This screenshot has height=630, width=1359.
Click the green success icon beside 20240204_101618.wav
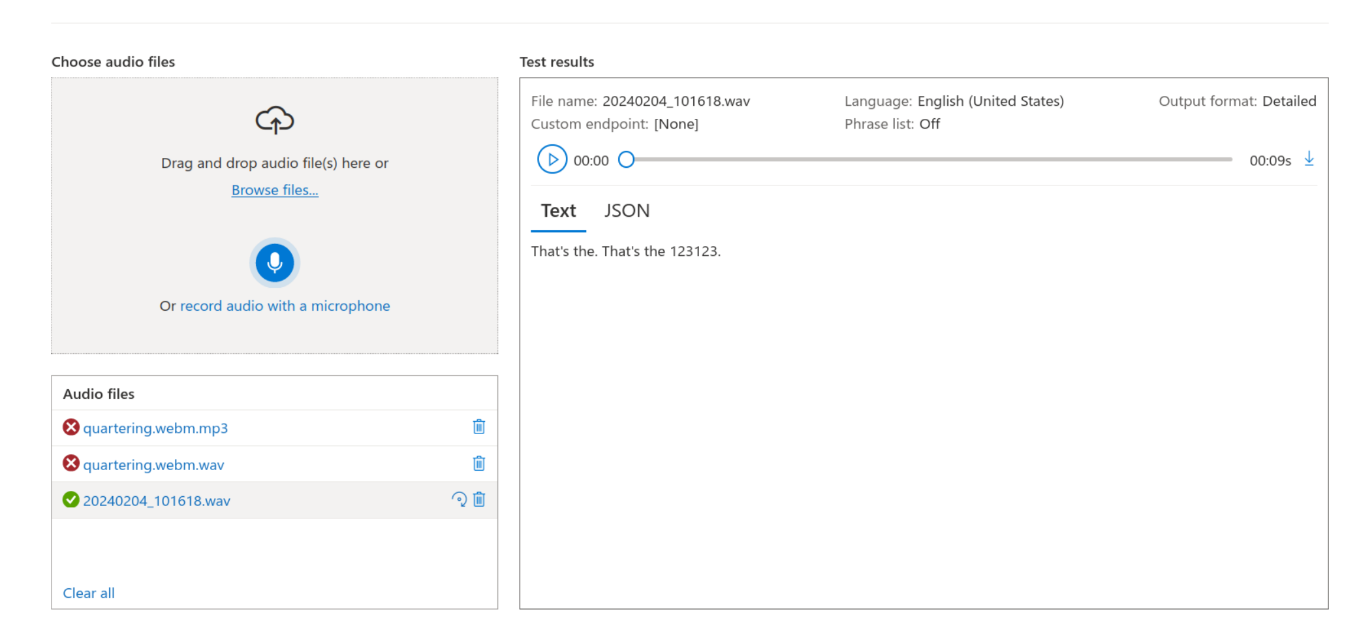(x=71, y=499)
